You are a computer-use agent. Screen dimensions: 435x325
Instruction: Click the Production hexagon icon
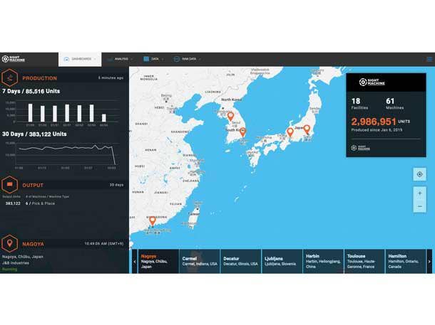click(11, 78)
